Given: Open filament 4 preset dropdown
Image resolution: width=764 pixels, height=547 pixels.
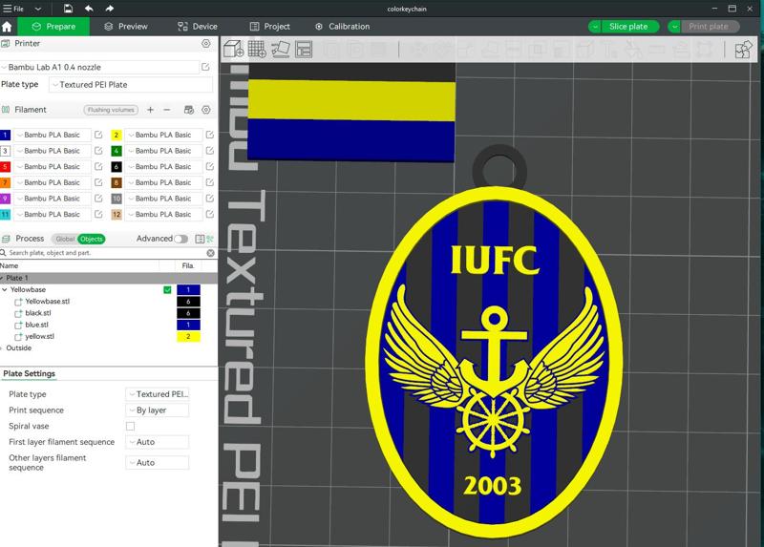Looking at the screenshot, I should tap(163, 151).
